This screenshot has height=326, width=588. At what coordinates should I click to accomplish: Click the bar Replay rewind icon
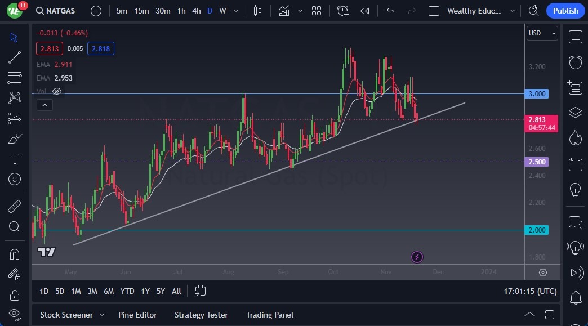pyautogui.click(x=365, y=11)
